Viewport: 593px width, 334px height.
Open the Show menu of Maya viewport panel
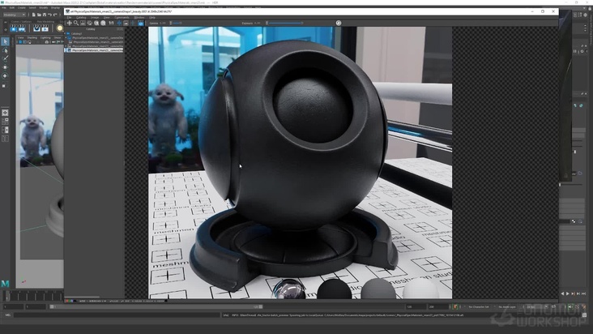click(57, 38)
